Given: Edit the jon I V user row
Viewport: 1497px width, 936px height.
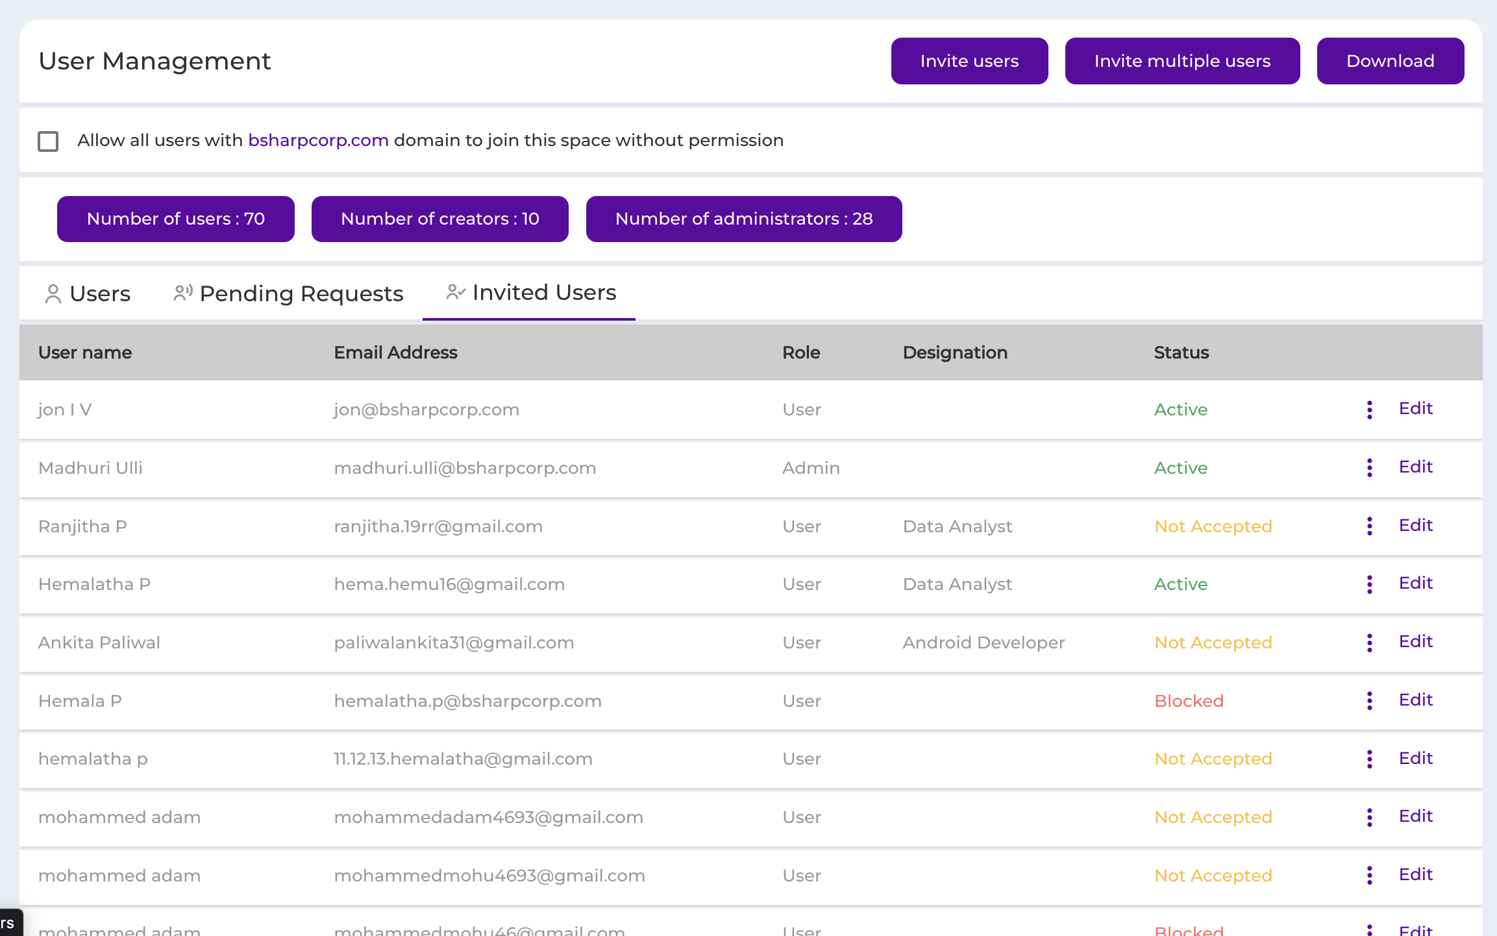Looking at the screenshot, I should pyautogui.click(x=1415, y=408).
